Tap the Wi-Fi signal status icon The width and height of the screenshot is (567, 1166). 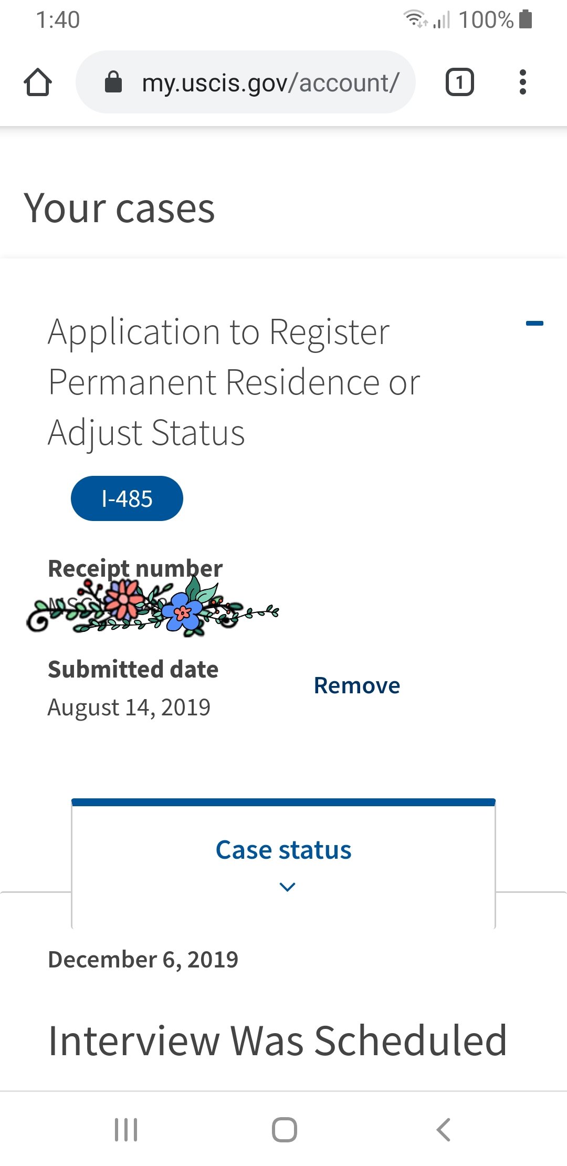point(415,19)
